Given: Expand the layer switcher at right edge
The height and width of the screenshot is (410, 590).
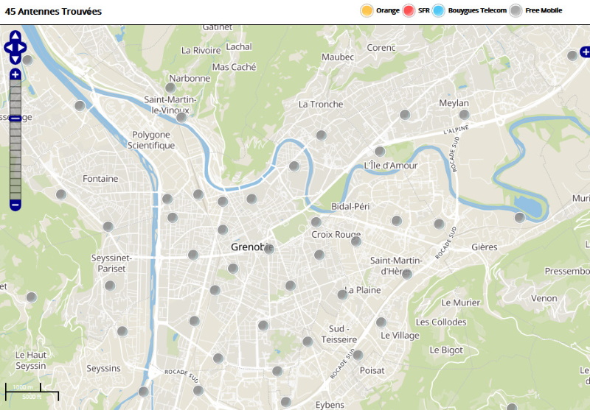Looking at the screenshot, I should click(585, 52).
